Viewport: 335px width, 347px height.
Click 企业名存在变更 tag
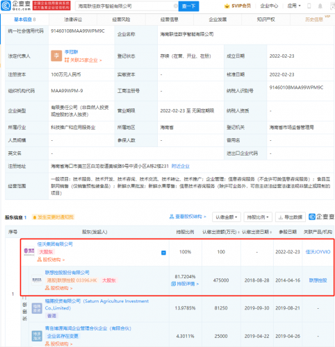63,336
